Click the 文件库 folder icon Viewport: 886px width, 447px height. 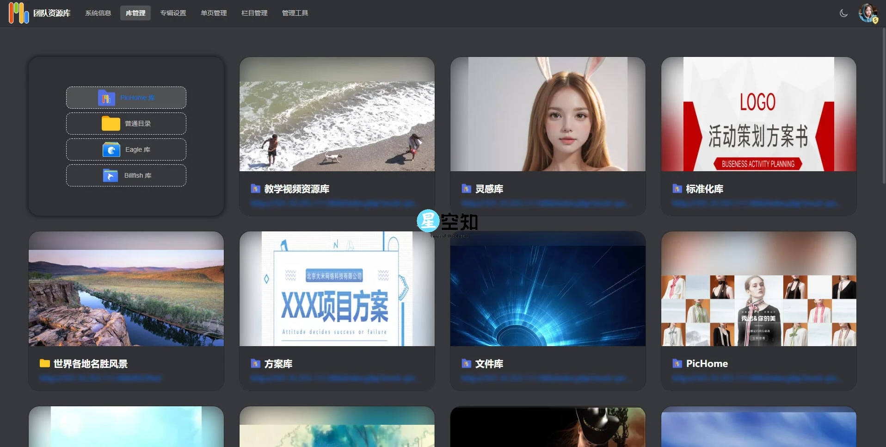466,364
